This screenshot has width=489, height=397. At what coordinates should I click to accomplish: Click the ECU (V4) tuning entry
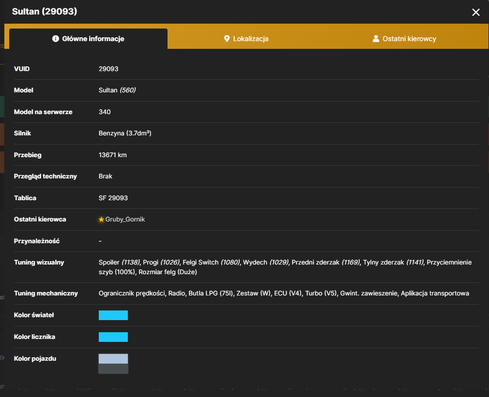(x=288, y=293)
